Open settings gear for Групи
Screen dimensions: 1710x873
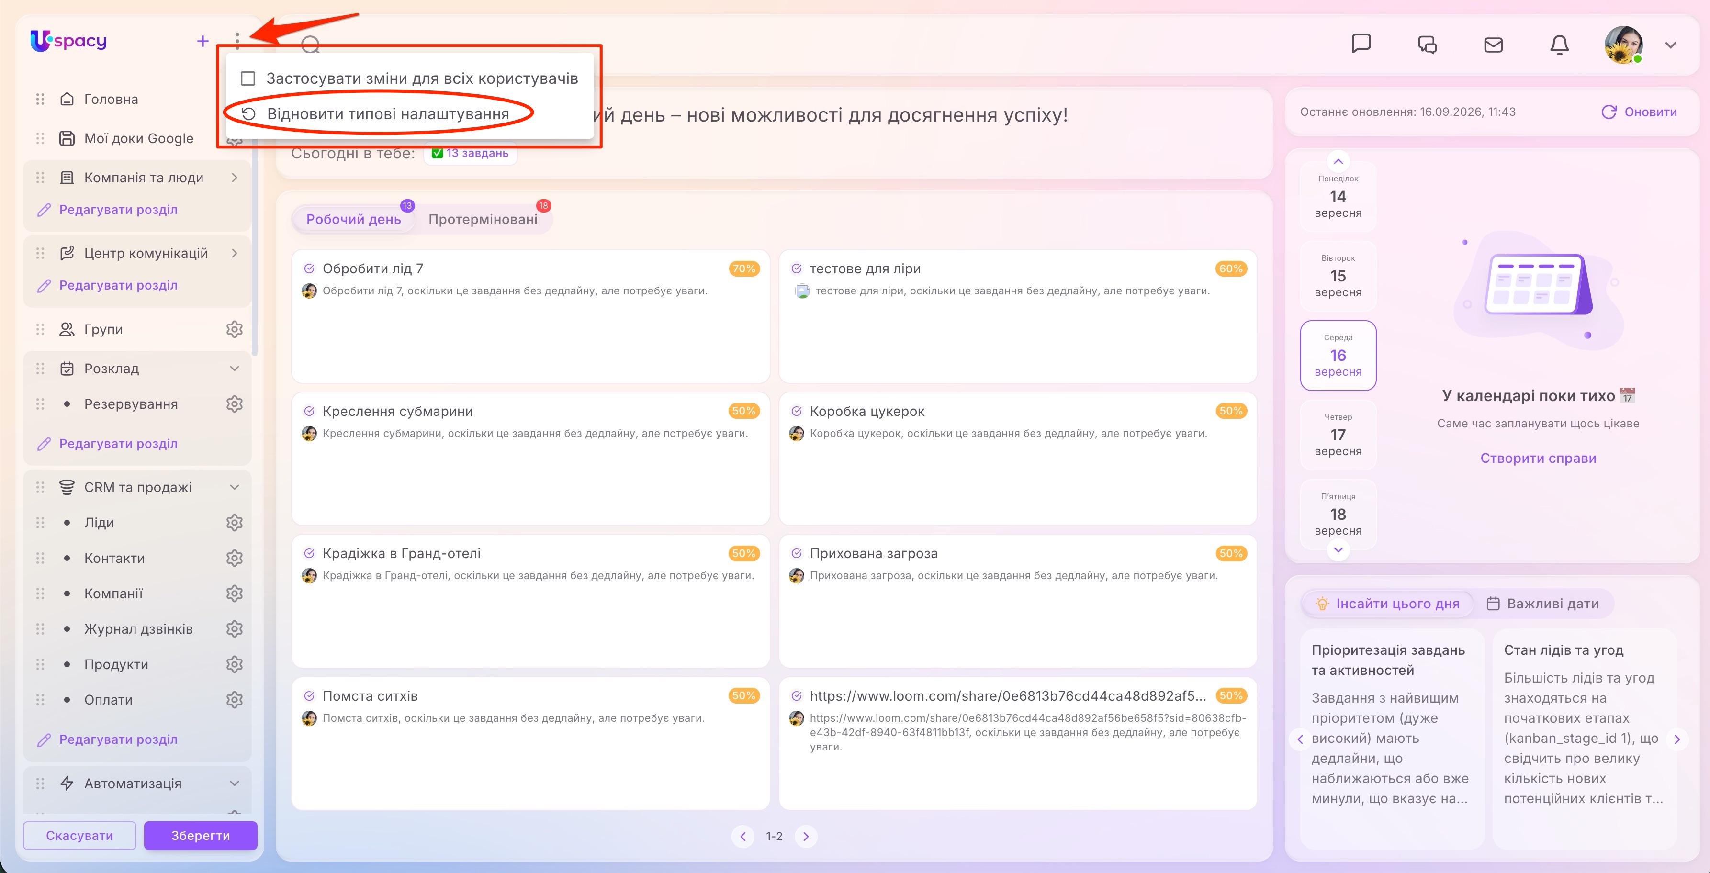point(234,329)
